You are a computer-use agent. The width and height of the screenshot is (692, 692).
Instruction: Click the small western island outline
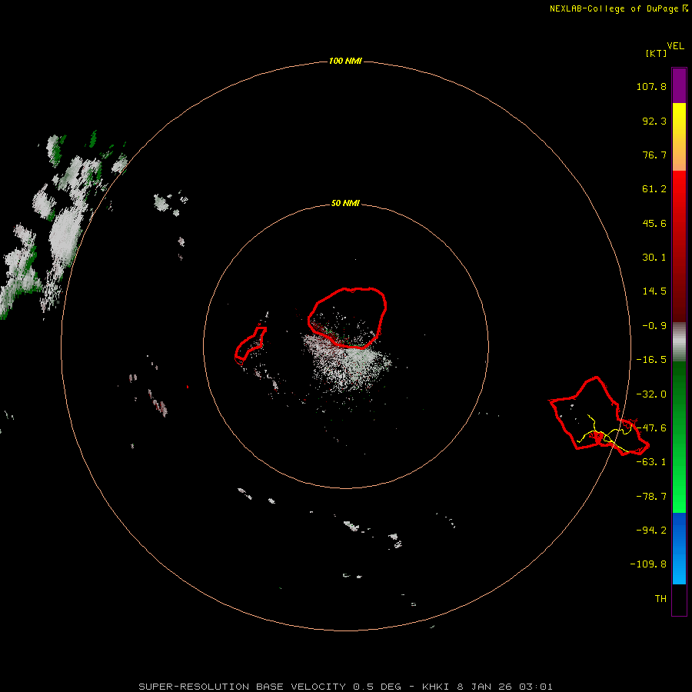[250, 345]
